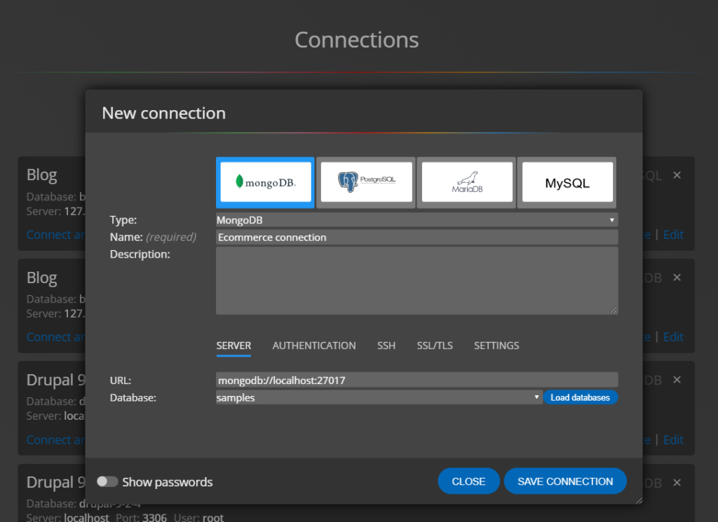The image size is (718, 522).
Task: Click Edit on the lower Blog card
Action: (673, 337)
